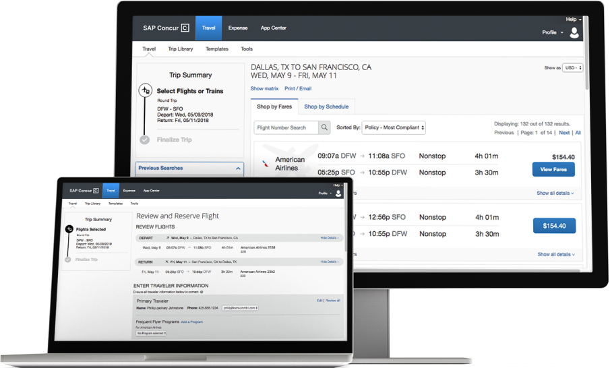Click the Select Flights or Trains step icon

pos(146,90)
